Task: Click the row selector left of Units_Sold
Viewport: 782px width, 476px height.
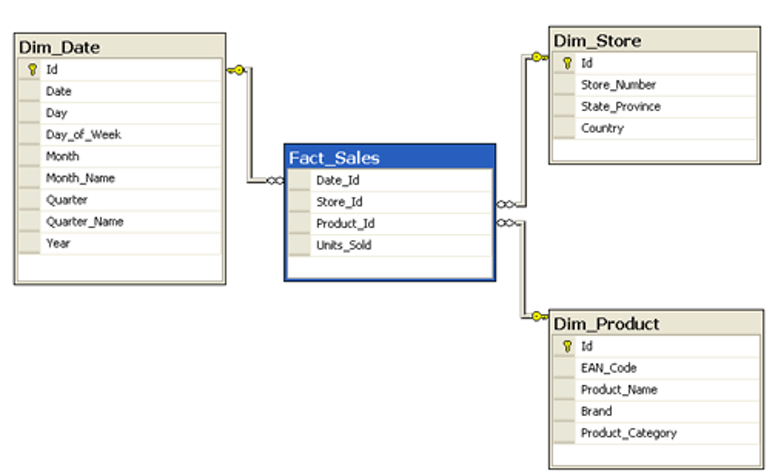Action: coord(299,245)
